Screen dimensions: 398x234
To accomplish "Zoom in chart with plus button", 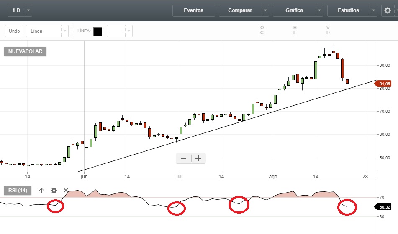I will [198, 158].
